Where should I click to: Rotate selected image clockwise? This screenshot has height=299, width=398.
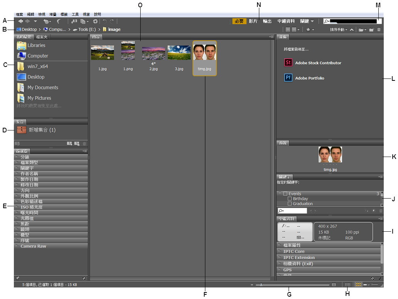pyautogui.click(x=111, y=21)
